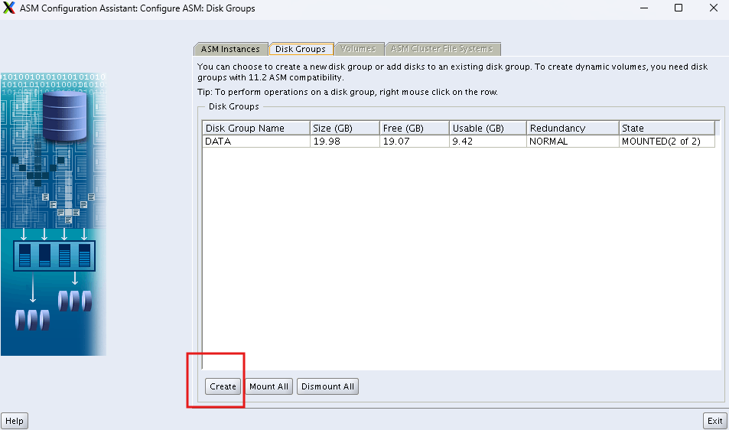
Task: Click the Mount All button
Action: [268, 386]
